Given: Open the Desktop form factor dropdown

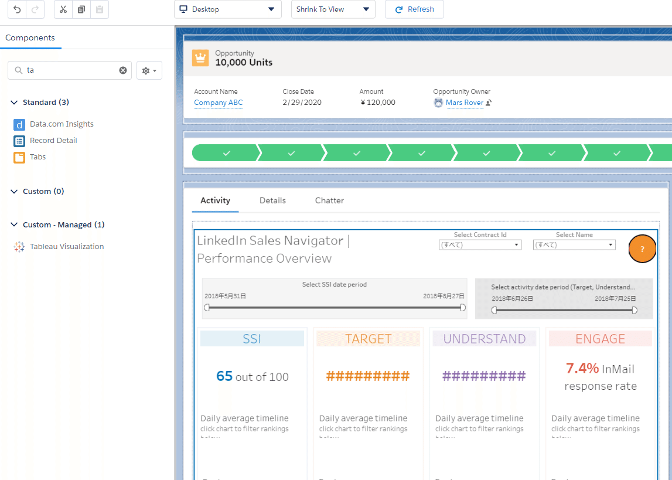Looking at the screenshot, I should coord(227,9).
